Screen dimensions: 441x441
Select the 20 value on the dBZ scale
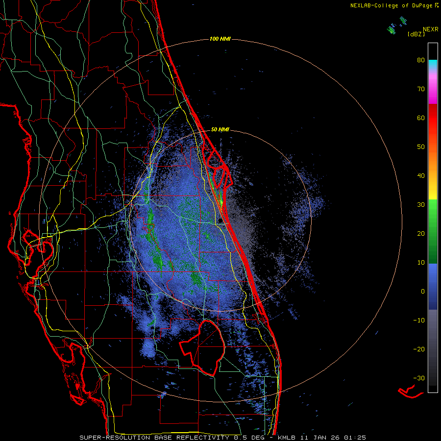click(x=421, y=234)
